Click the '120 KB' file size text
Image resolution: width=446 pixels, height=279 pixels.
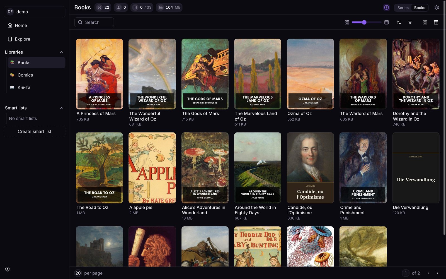point(399,213)
